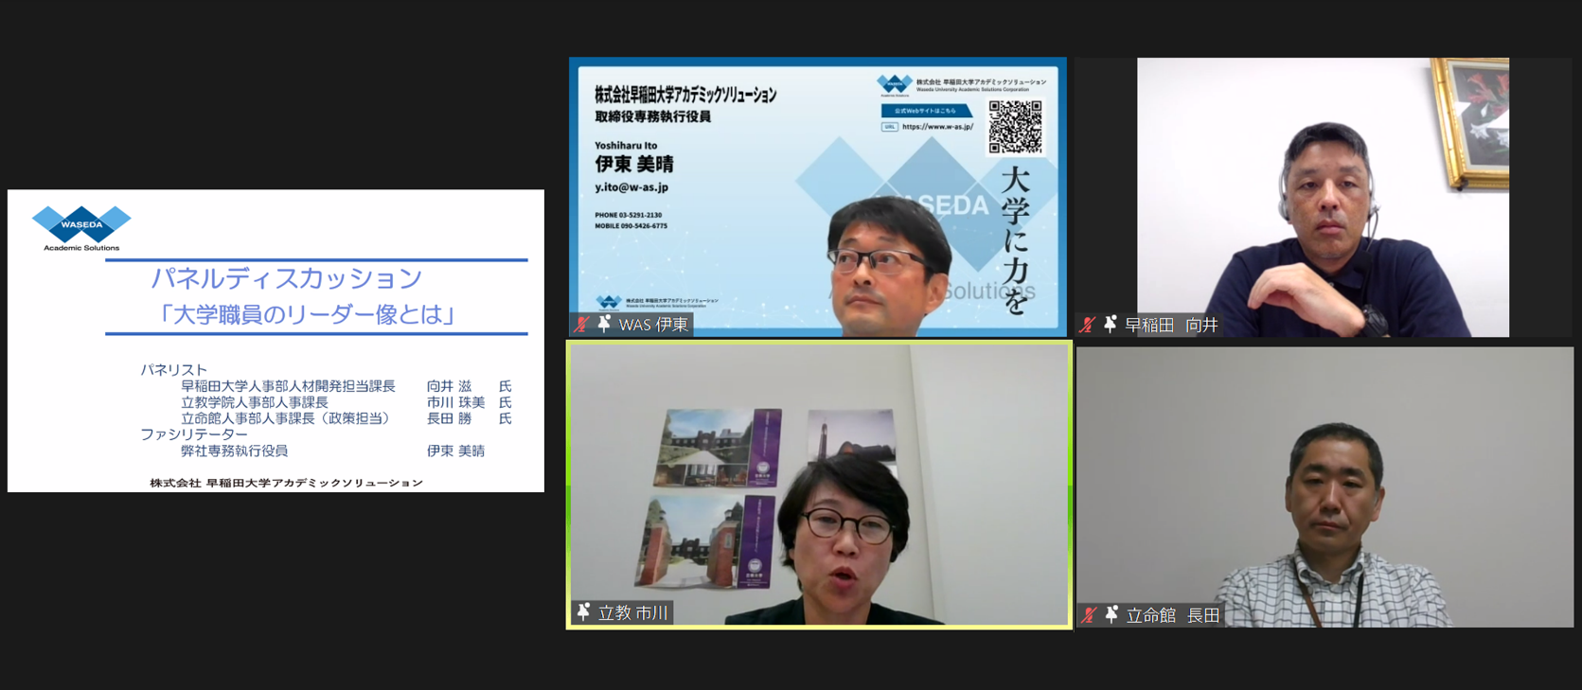The width and height of the screenshot is (1582, 690).
Task: Select the 早稲田 向井 video tile
Action: click(x=1324, y=197)
